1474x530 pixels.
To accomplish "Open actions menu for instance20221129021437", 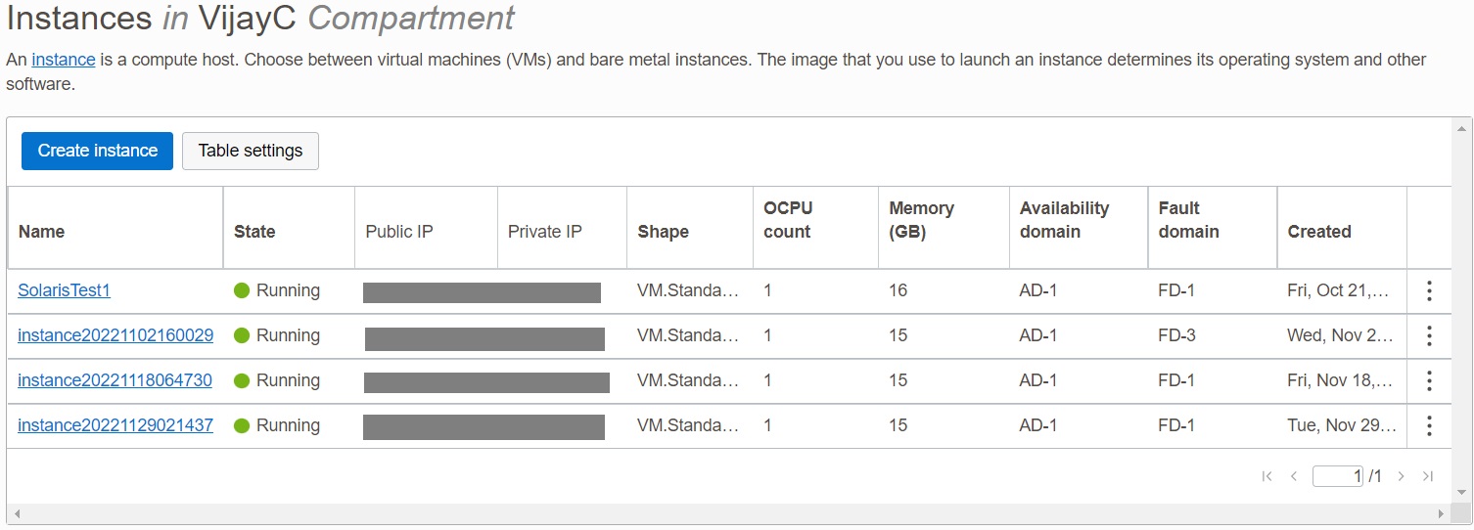I will point(1429,425).
